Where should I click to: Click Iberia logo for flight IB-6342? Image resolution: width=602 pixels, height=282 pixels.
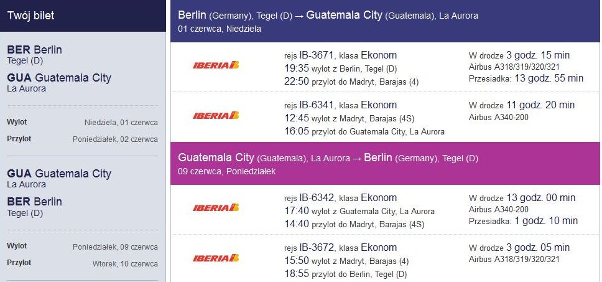click(216, 208)
